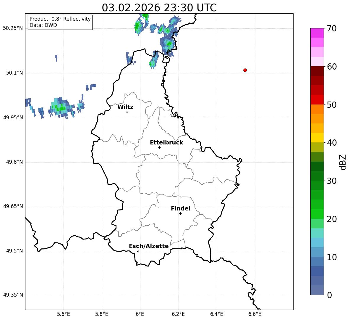The image size is (350, 320).
Task: Click the '6.4°E' longitude label
Action: pyautogui.click(x=216, y=314)
